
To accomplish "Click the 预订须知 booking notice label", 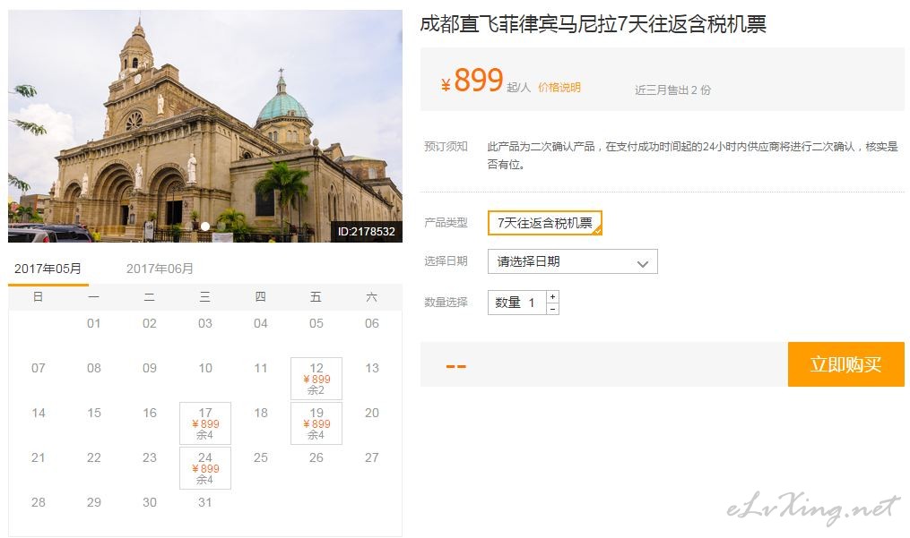I will pos(446,146).
